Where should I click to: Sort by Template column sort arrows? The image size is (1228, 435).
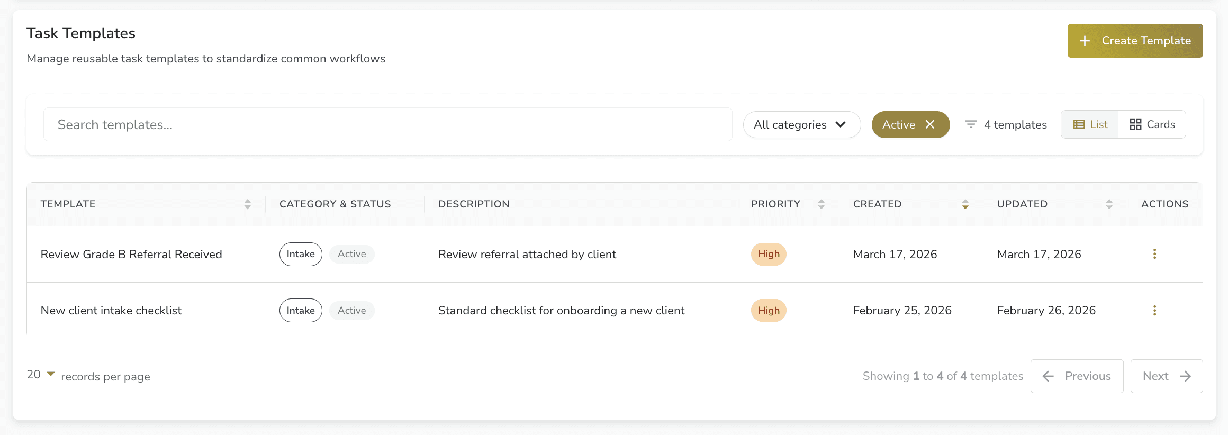[247, 204]
